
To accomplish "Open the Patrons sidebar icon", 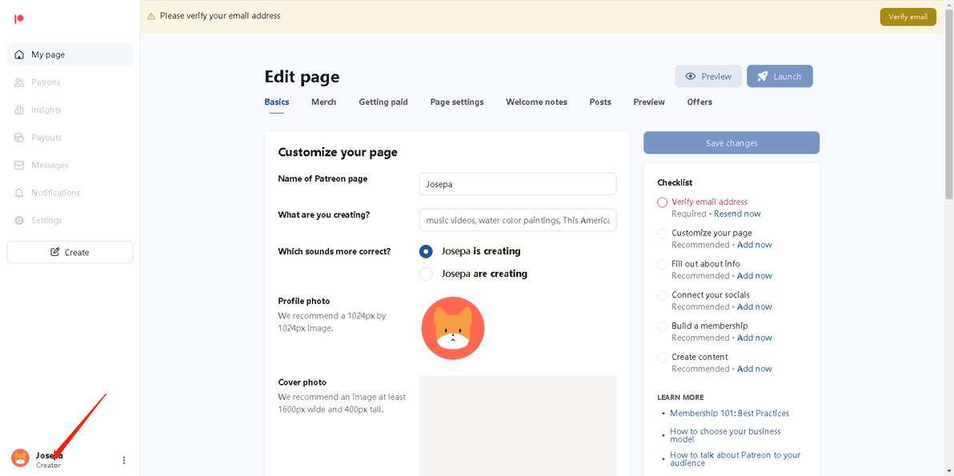I will 19,82.
